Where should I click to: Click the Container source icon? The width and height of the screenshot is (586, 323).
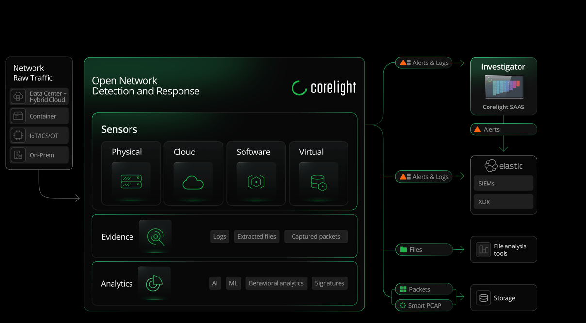coord(18,116)
